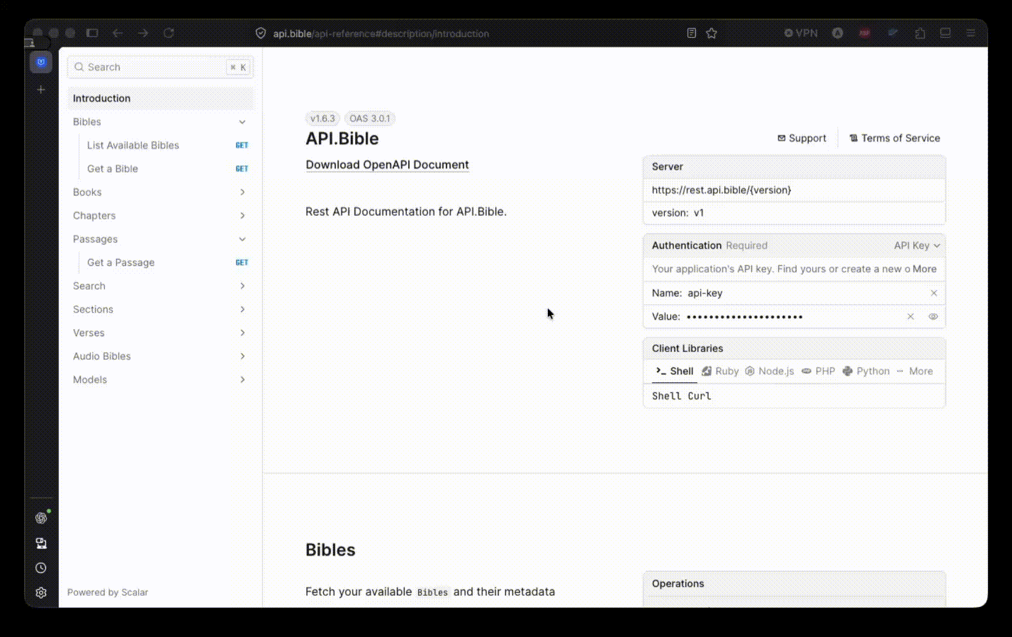Open the API Key authentication dropdown
This screenshot has width=1012, height=637.
(917, 245)
